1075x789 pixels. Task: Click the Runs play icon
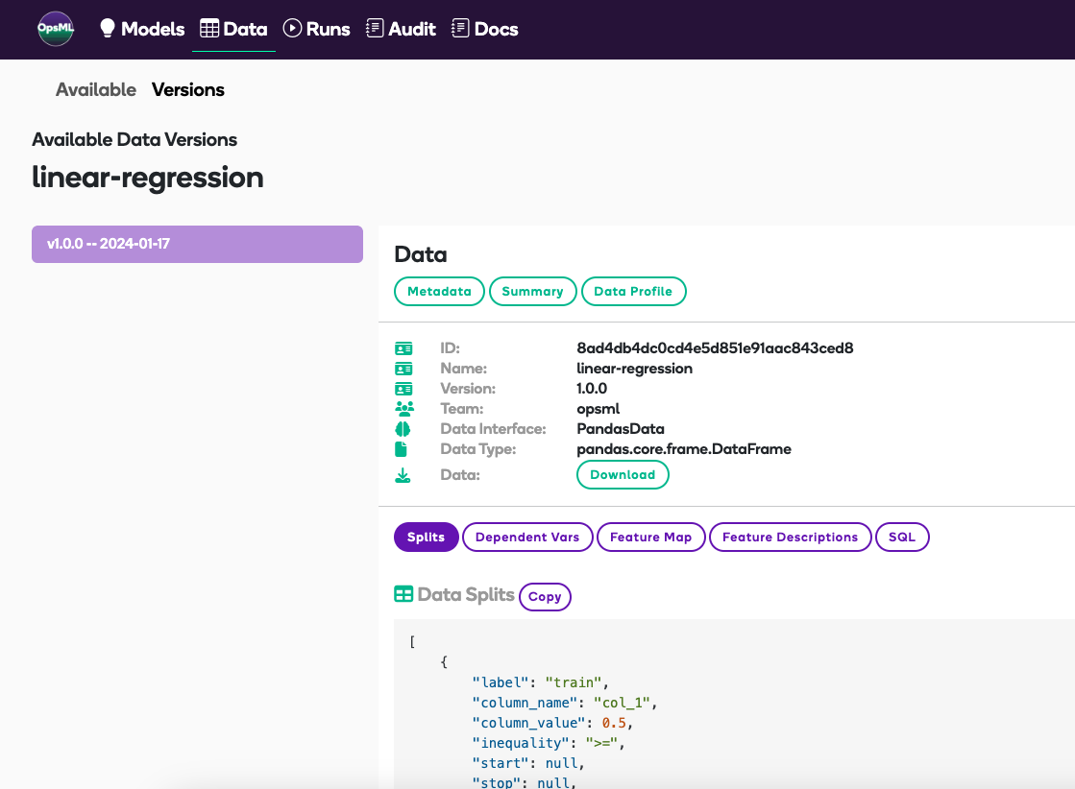coord(292,28)
